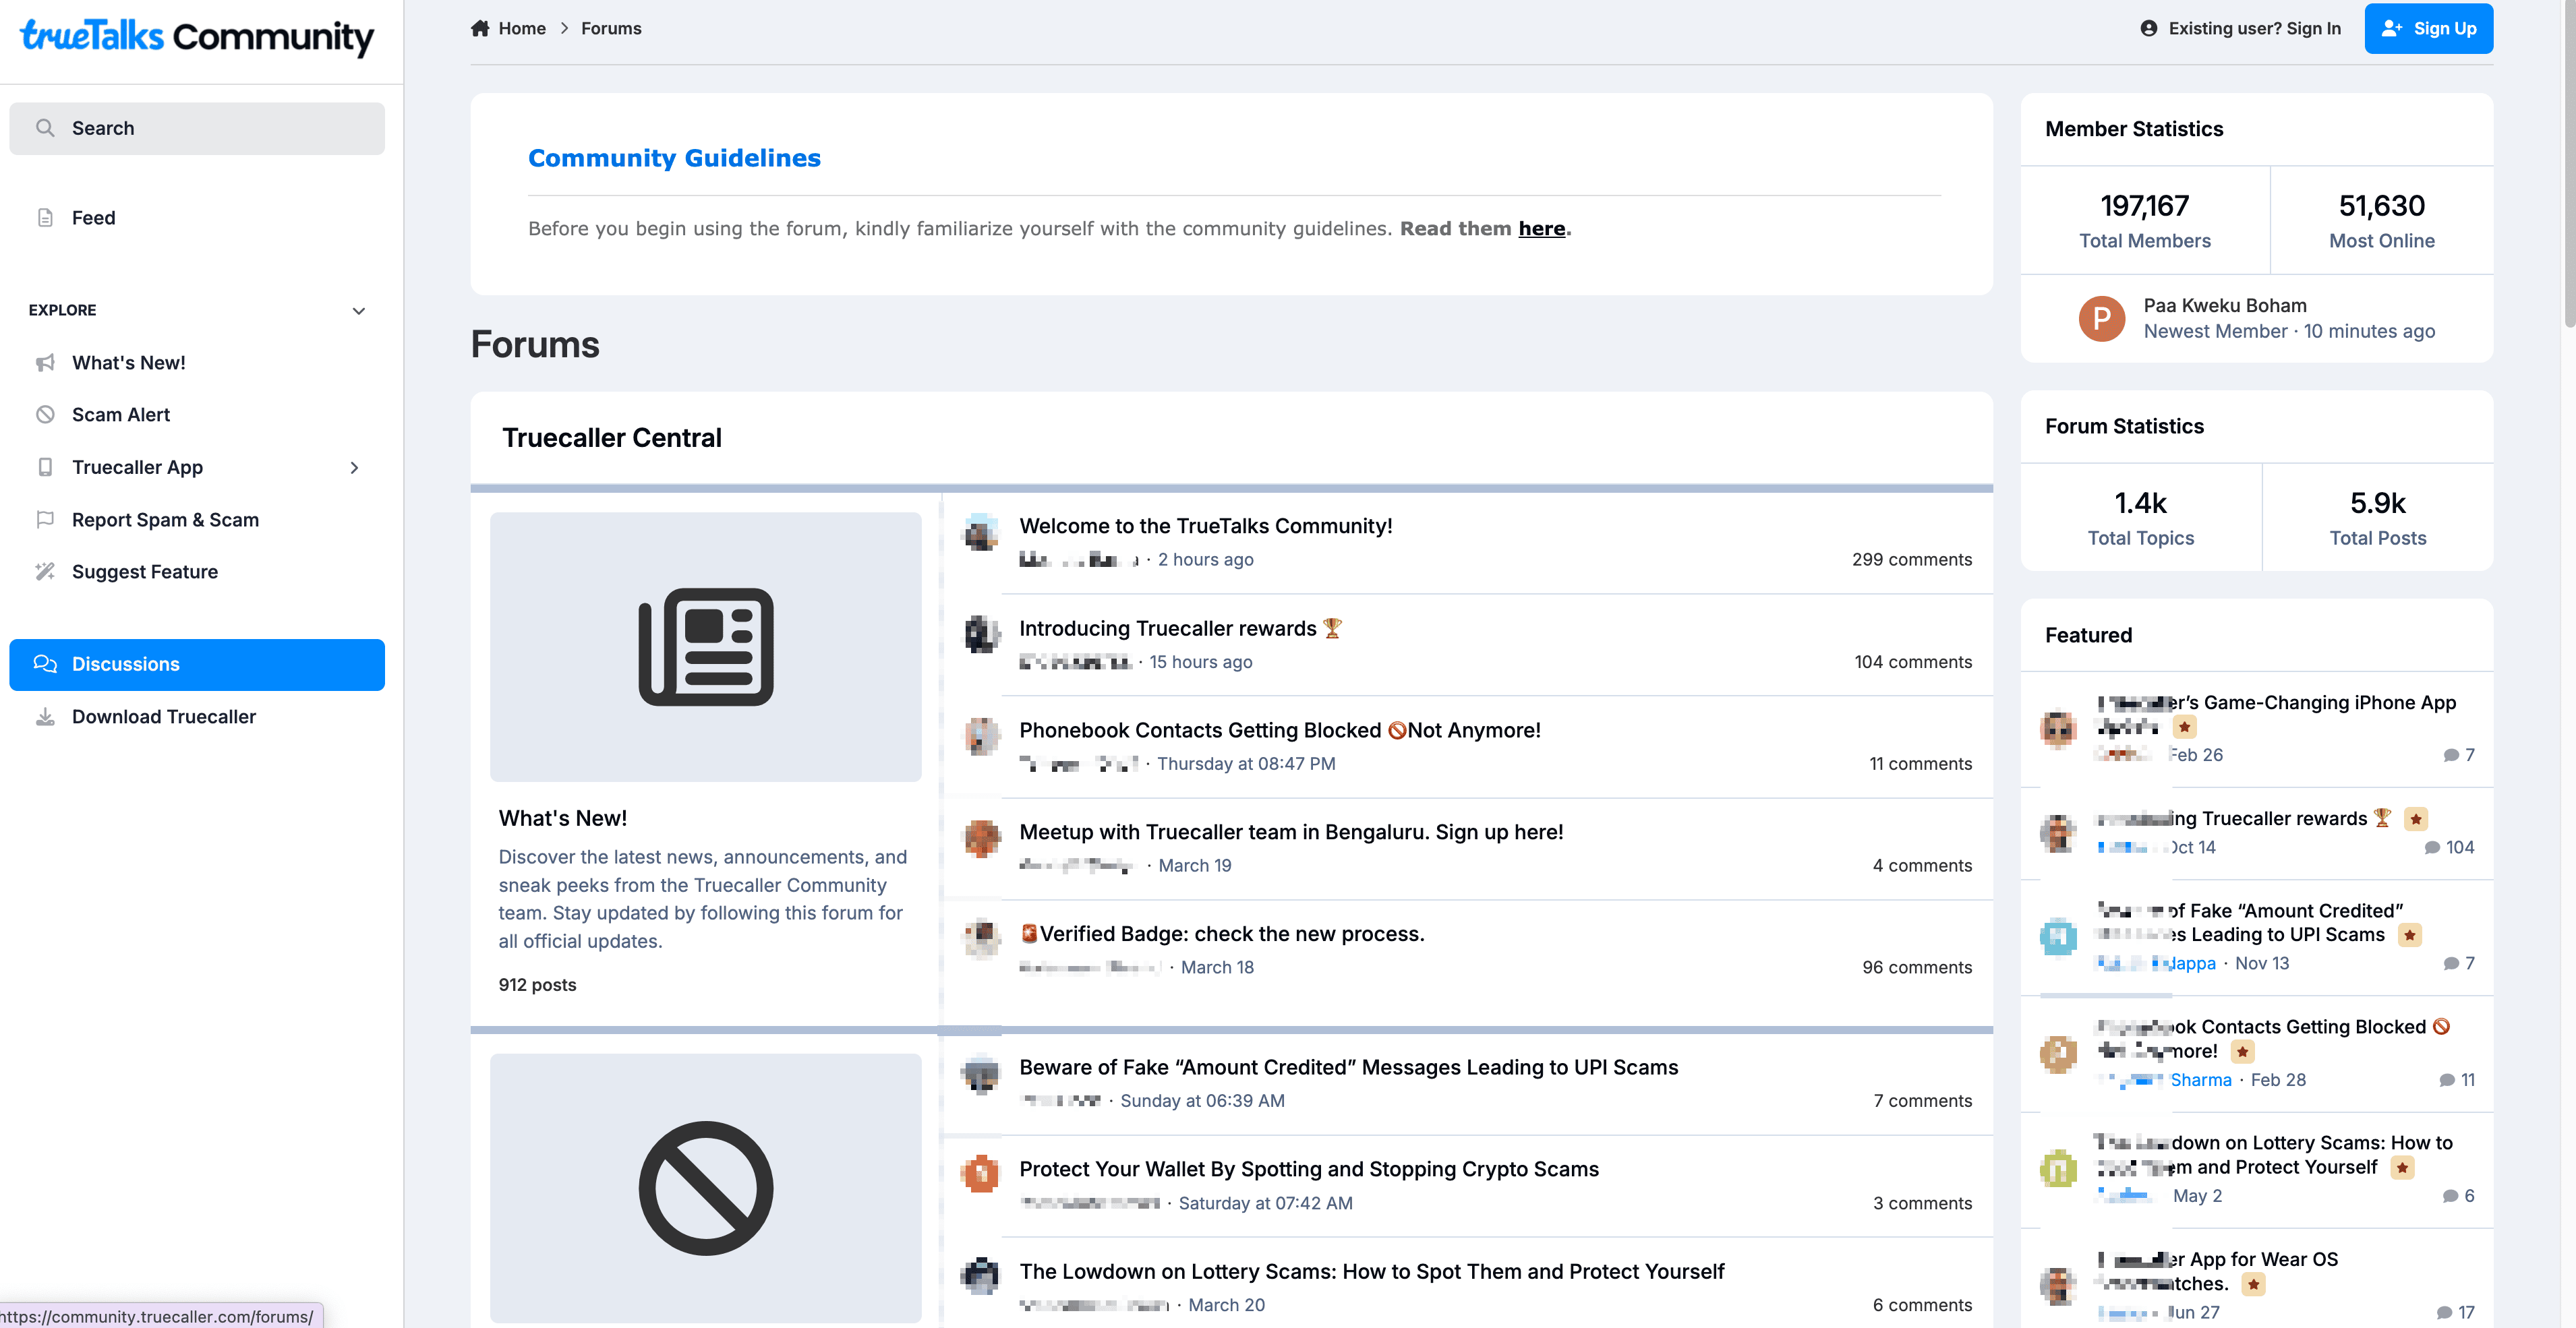Collapse the EXPLORE section chevron

coord(359,311)
